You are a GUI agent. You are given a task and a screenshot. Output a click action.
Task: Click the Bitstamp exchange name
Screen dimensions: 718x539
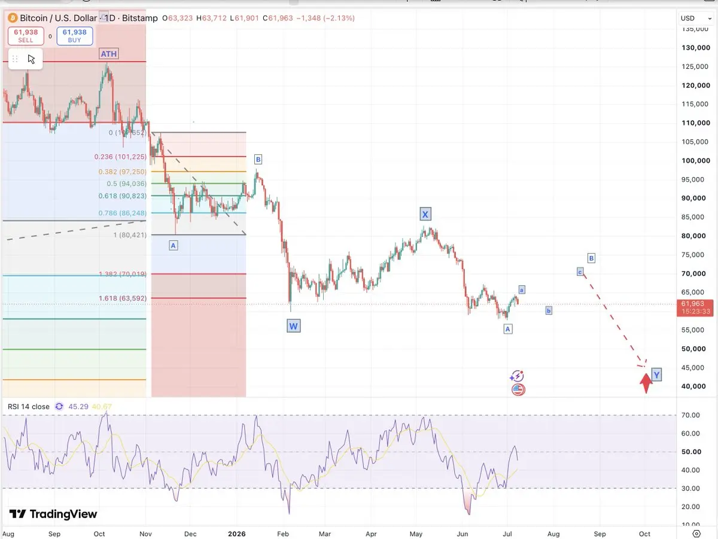click(x=139, y=18)
